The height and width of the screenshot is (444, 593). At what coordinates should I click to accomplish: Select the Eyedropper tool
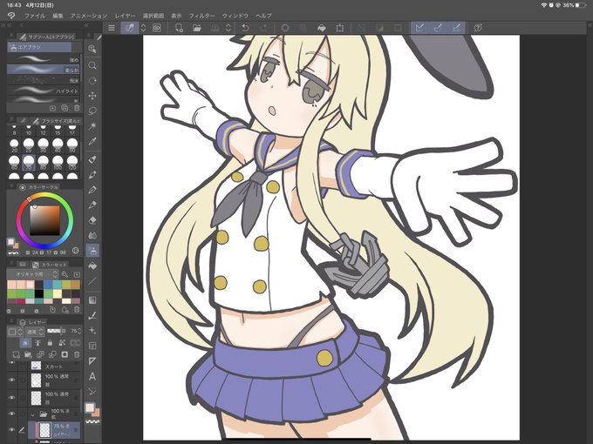coord(92,142)
